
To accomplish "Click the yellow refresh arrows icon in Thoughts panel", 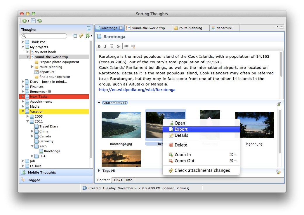I will pyautogui.click(x=81, y=36).
